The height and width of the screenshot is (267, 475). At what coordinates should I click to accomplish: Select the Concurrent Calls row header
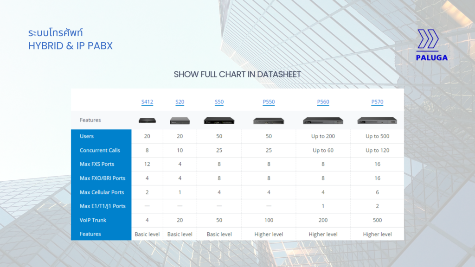100,150
